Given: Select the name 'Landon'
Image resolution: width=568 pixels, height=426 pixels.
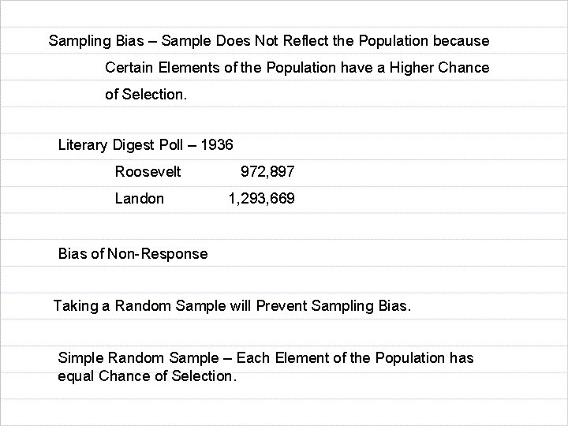Looking at the screenshot, I should pyautogui.click(x=140, y=199).
